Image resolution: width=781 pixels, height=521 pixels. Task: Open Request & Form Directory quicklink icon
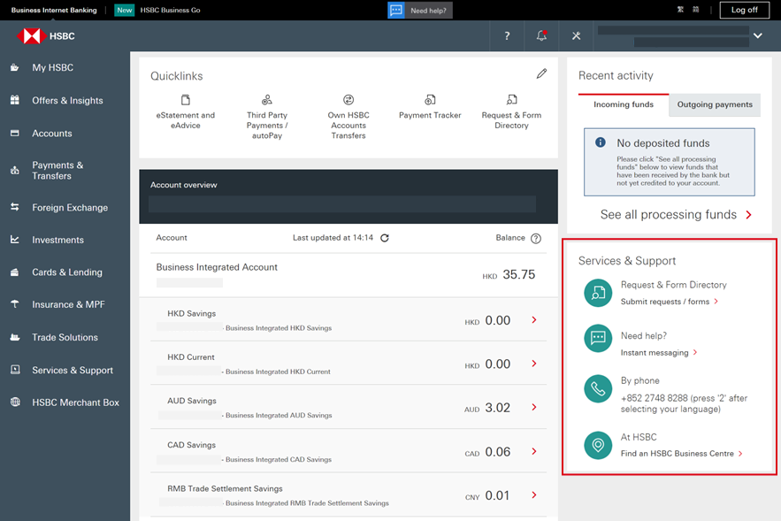point(511,100)
